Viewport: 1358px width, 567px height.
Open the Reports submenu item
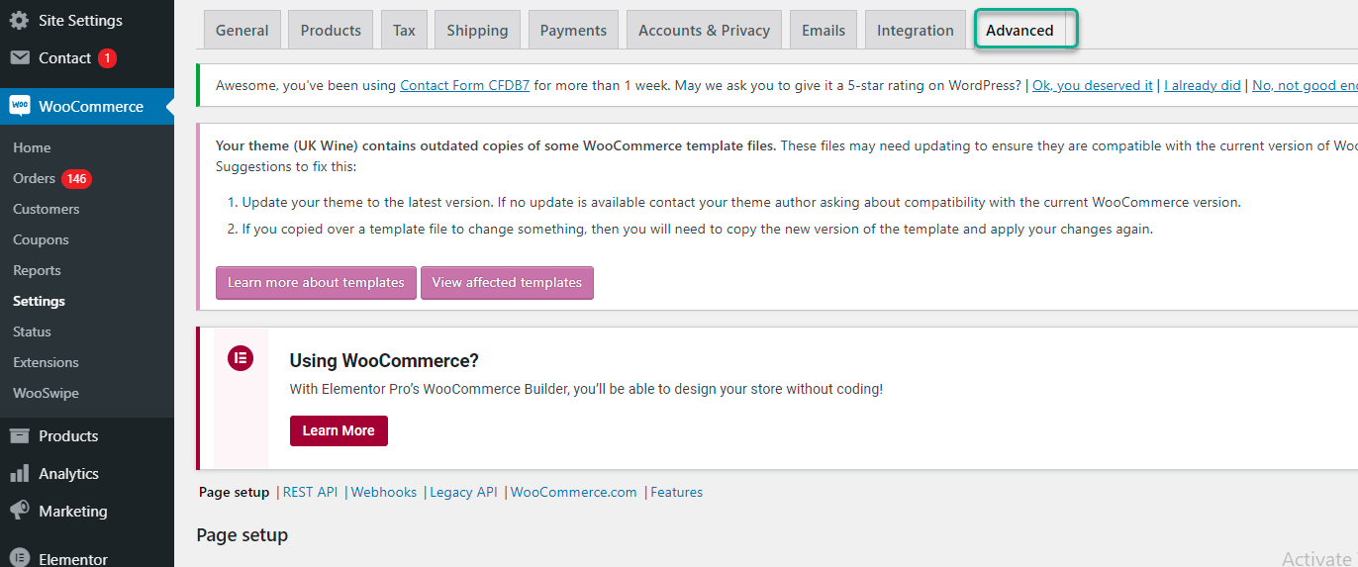(37, 270)
